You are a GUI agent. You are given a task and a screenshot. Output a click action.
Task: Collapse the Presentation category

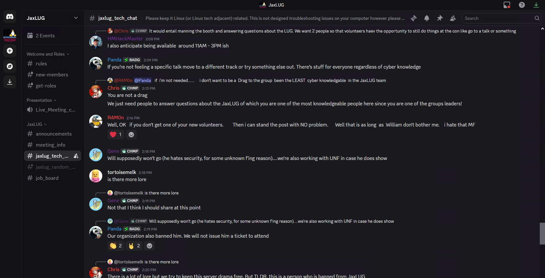pos(41,100)
